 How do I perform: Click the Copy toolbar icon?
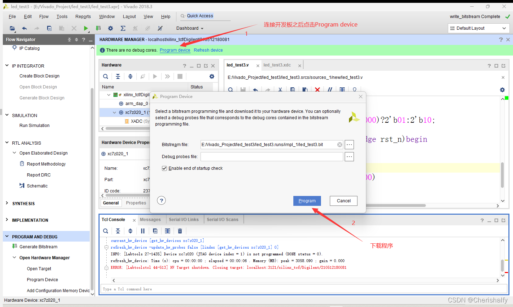point(49,28)
